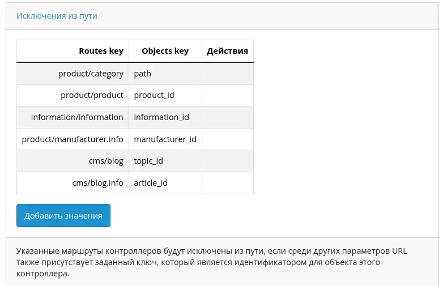Click the 'product_id' object key cell

coord(154,95)
